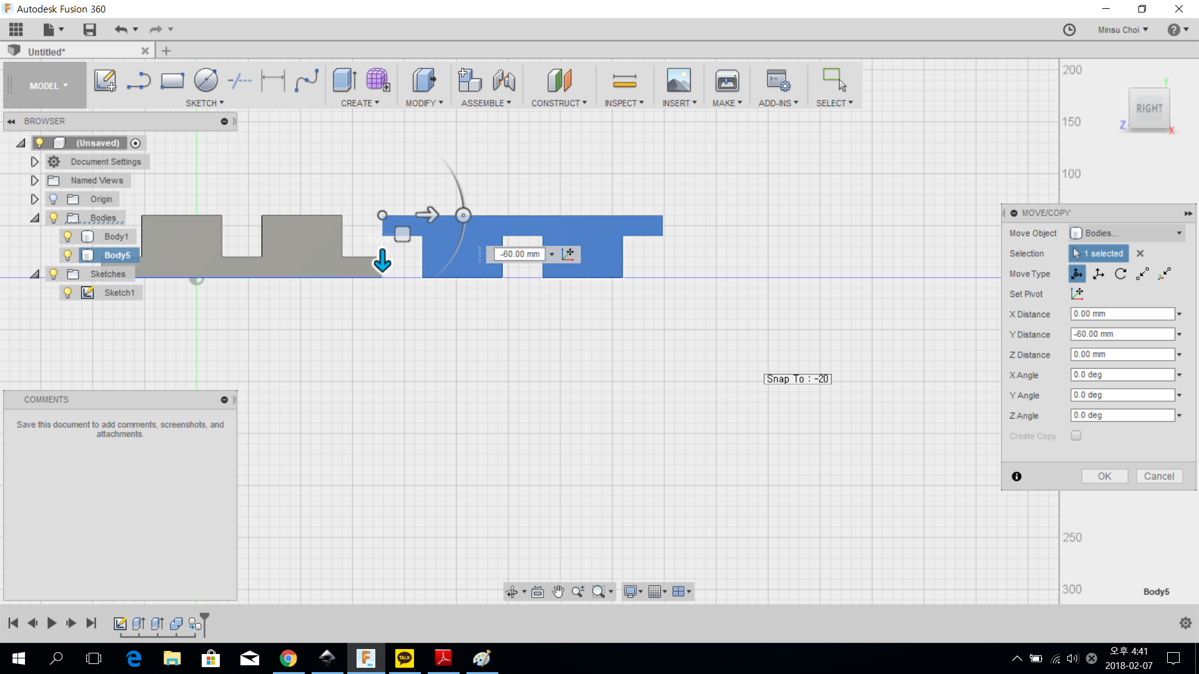This screenshot has height=674, width=1199.
Task: Open the Y Distance value dropdown arrow
Action: tap(1179, 335)
